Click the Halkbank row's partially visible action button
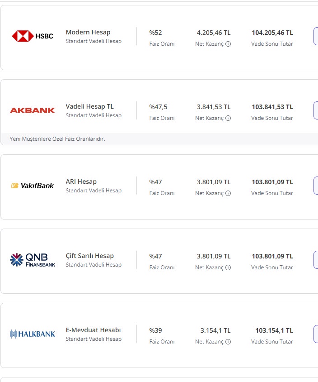 [315, 334]
